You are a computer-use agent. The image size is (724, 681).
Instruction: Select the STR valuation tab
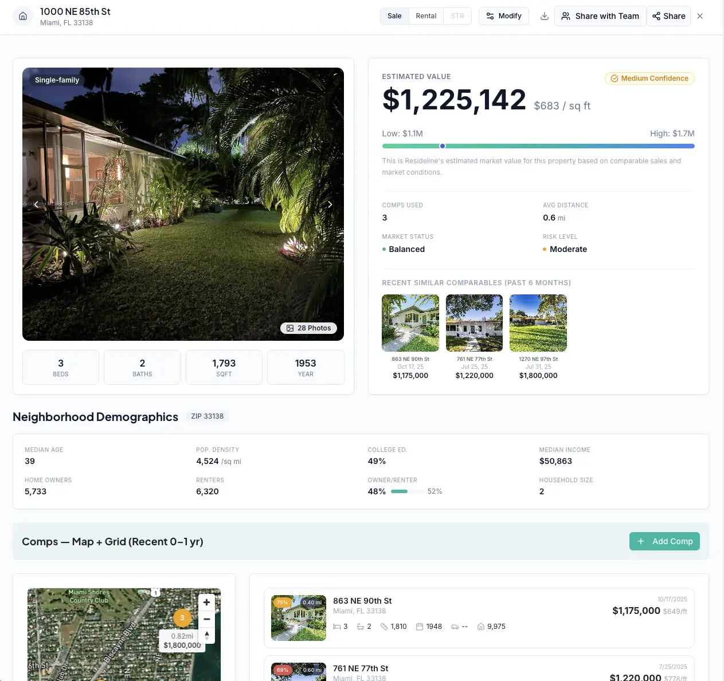click(457, 16)
